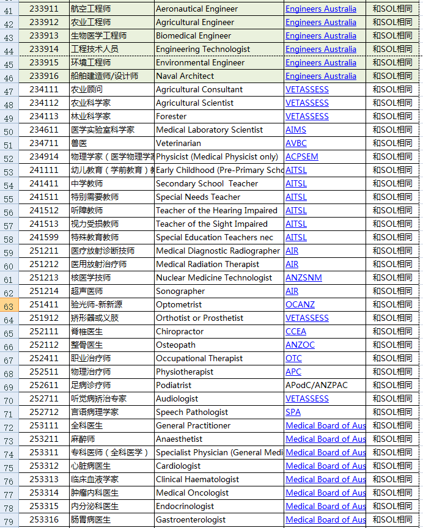This screenshot has width=423, height=528.
Task: Select the 'Medical Oncologist' cell
Action: tap(219, 493)
